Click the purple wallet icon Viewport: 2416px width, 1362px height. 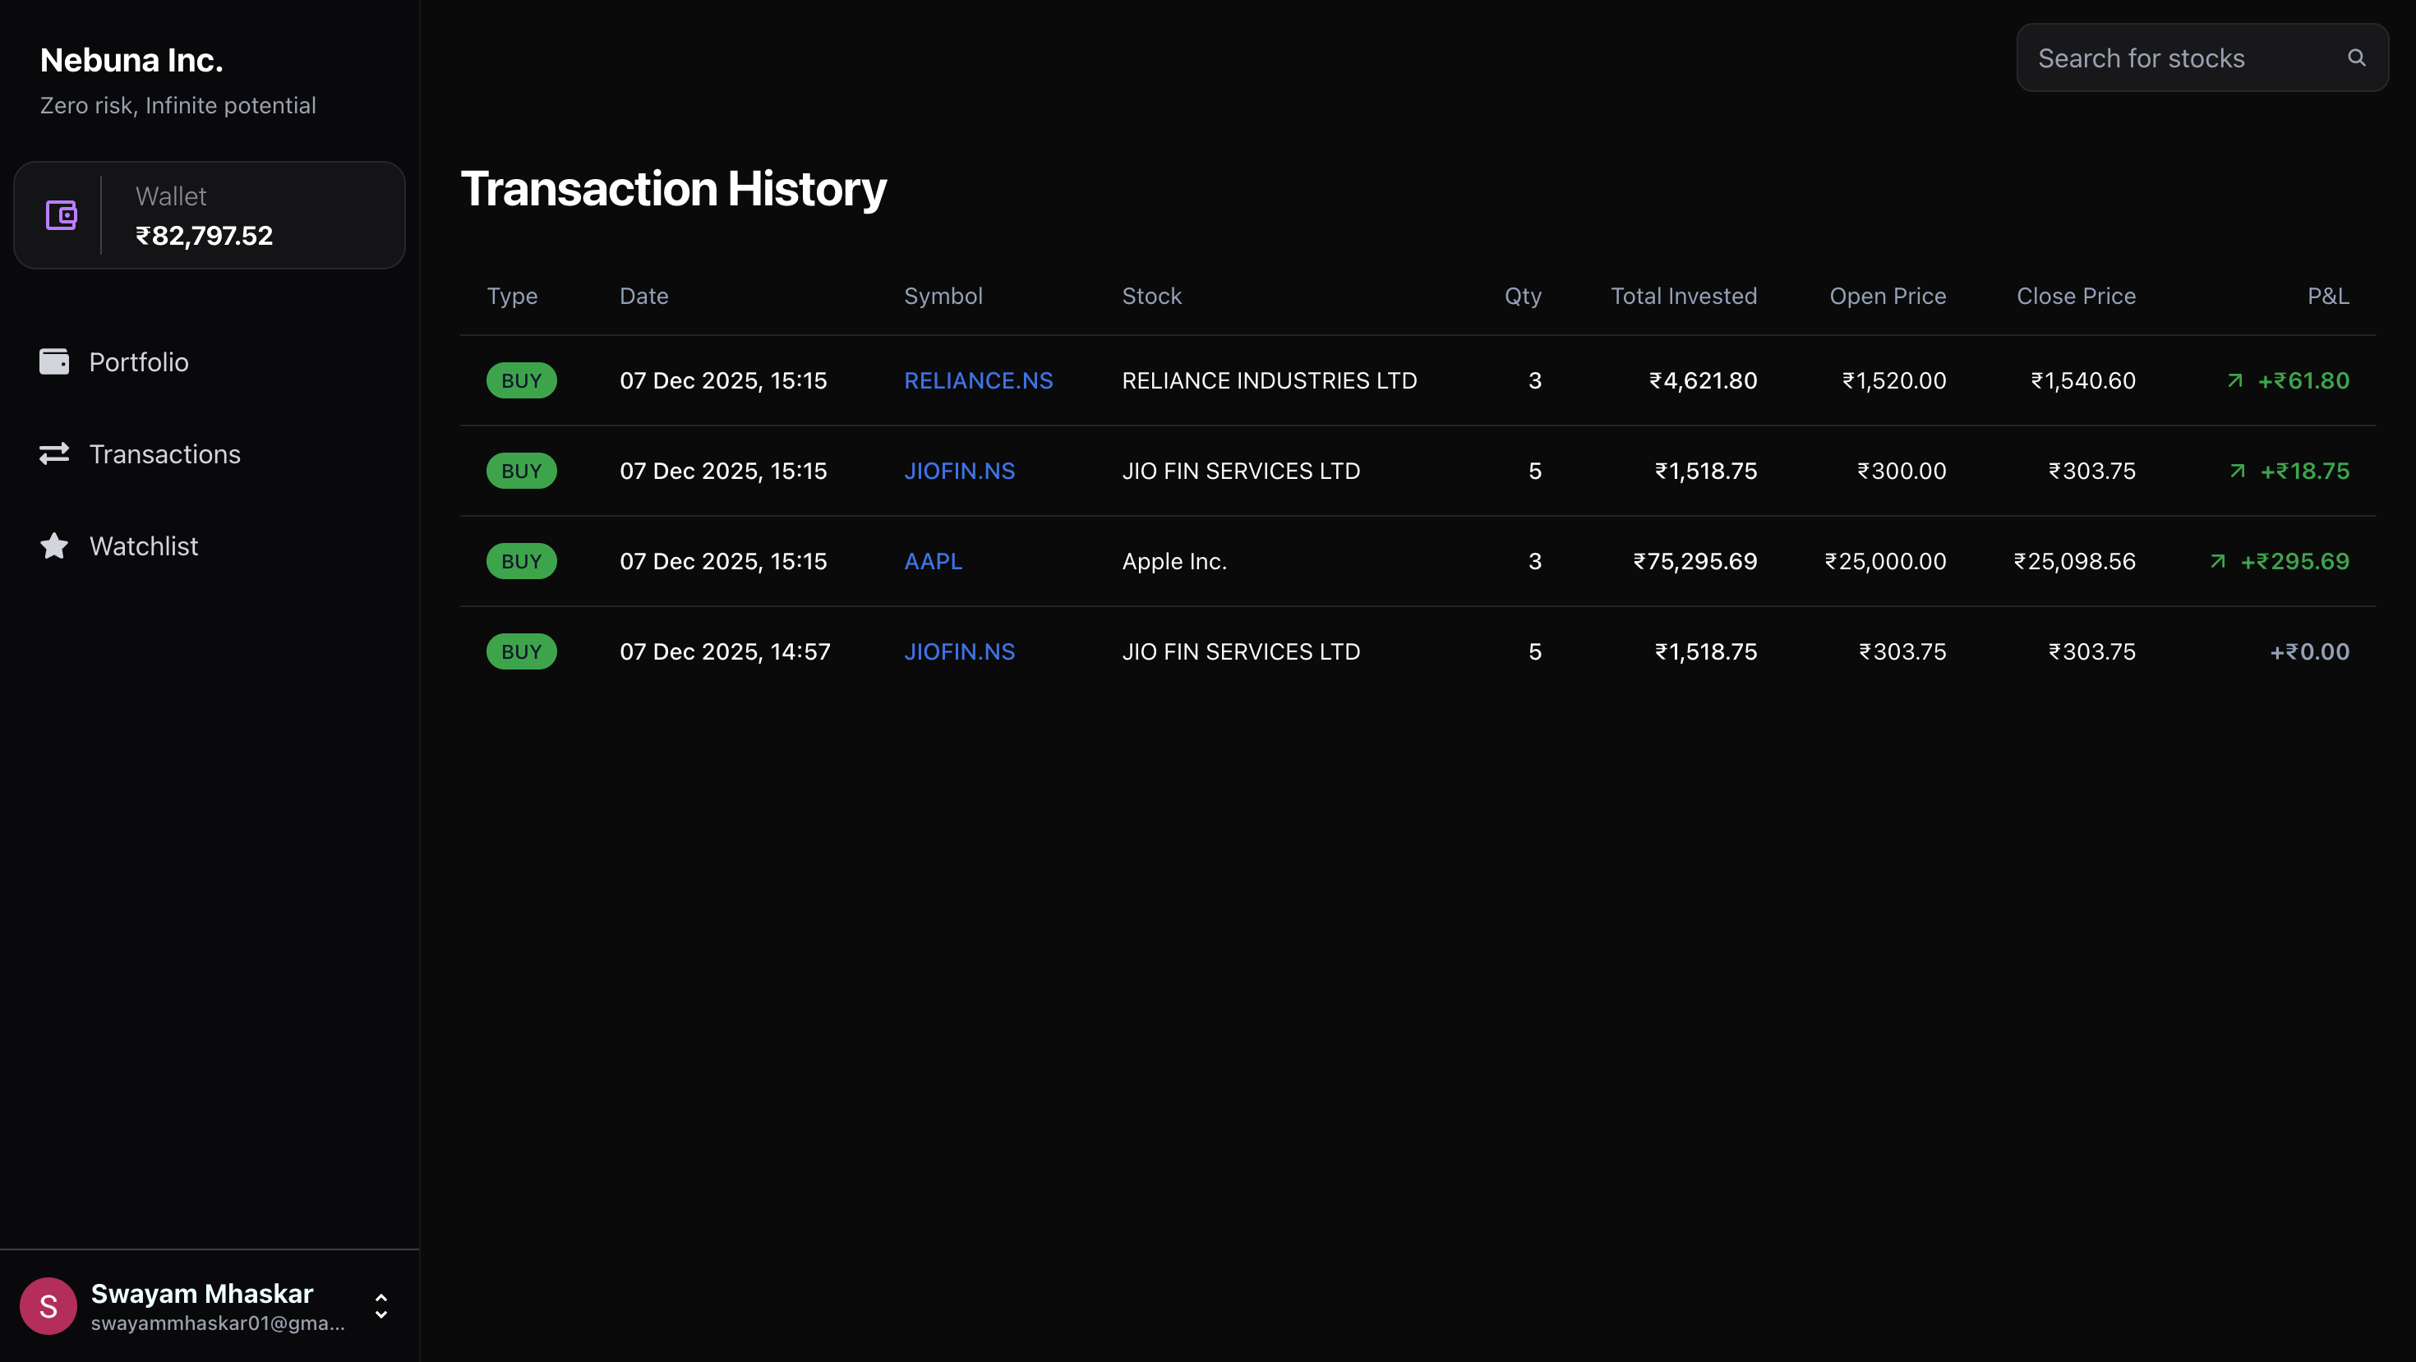(61, 215)
